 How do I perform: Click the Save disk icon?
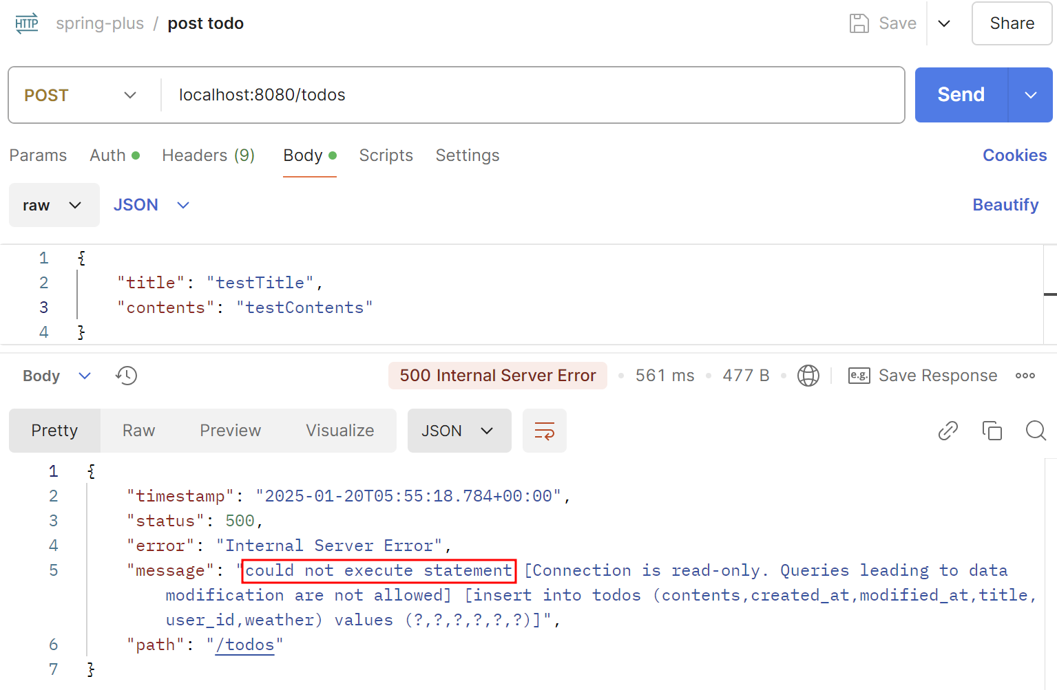[859, 23]
